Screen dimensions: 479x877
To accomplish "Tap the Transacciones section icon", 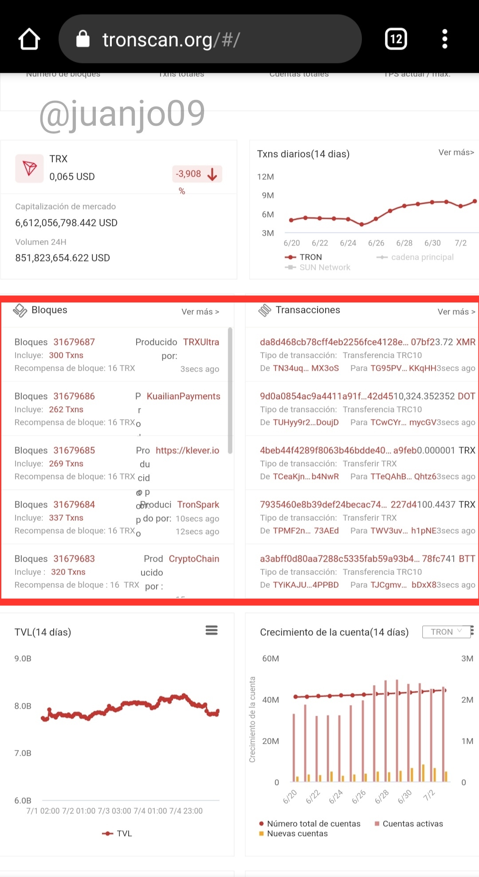I will tap(264, 310).
